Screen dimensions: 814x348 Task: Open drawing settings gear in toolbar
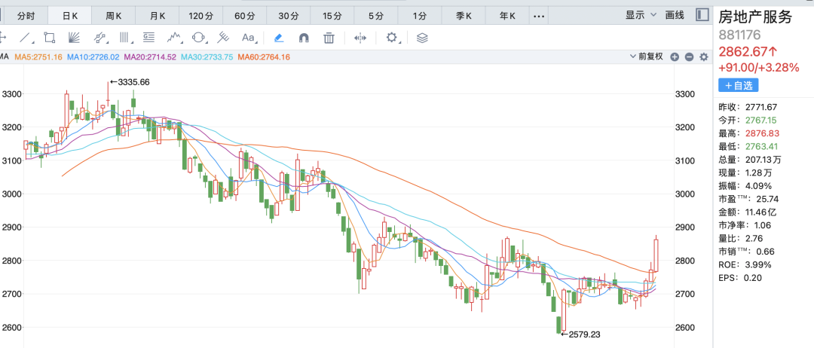pyautogui.click(x=391, y=37)
